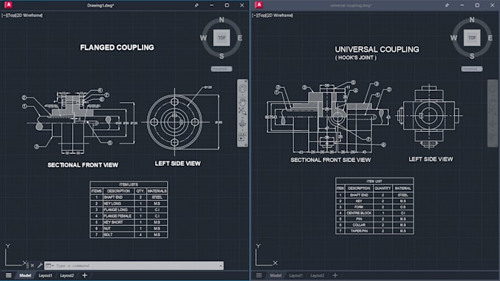Select the Pan hand tool in Drawing1 navigation bar
The image size is (500, 281).
[x=243, y=102]
